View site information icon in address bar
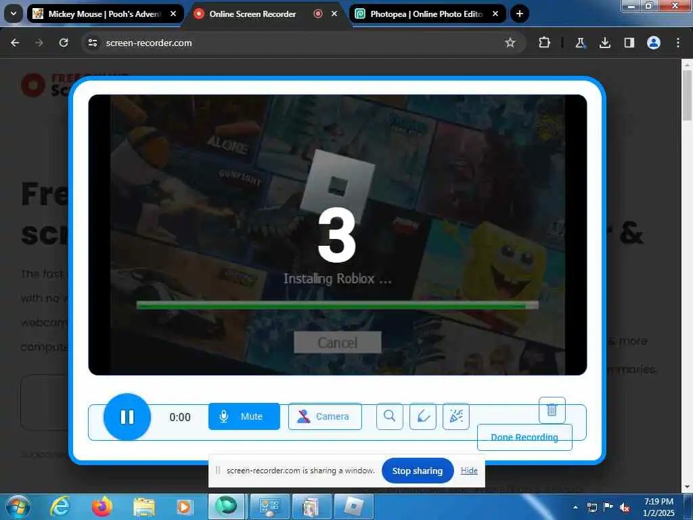This screenshot has width=693, height=520. 92,43
